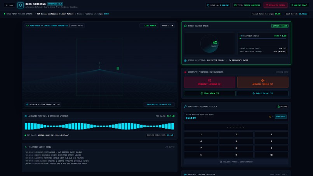Click the eye icon by Bedrock Vision Swarm

(27, 105)
